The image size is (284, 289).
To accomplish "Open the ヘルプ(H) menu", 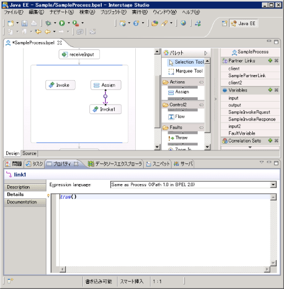I will (x=191, y=12).
